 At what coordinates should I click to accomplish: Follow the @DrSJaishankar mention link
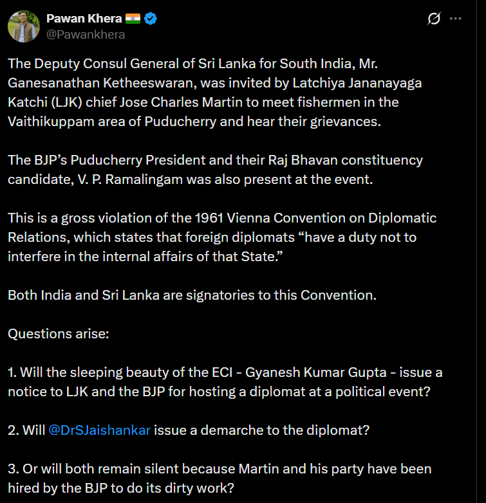click(x=99, y=430)
